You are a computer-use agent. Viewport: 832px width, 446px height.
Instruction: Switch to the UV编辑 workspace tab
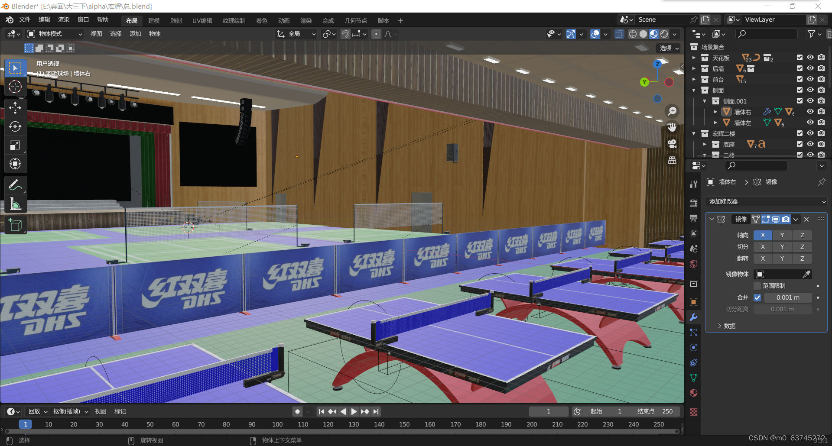(202, 21)
